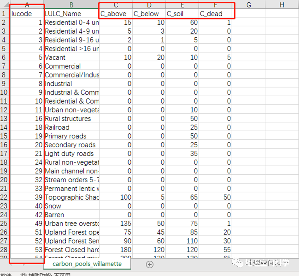Select the Primary roads cell
The image size is (299, 276).
[72, 136]
